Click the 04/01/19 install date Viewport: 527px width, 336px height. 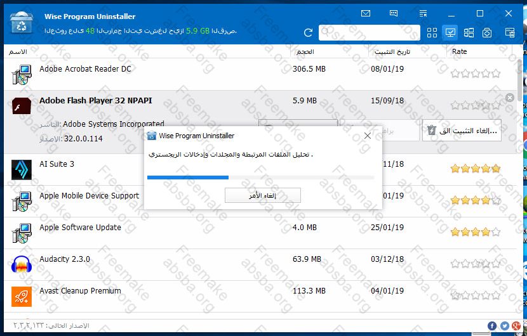point(387,291)
